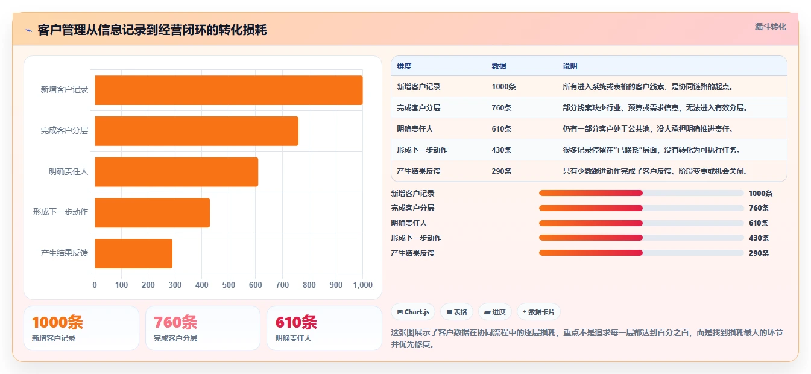Click the 明确责任人 cell in the table
811x374 pixels.
point(415,129)
